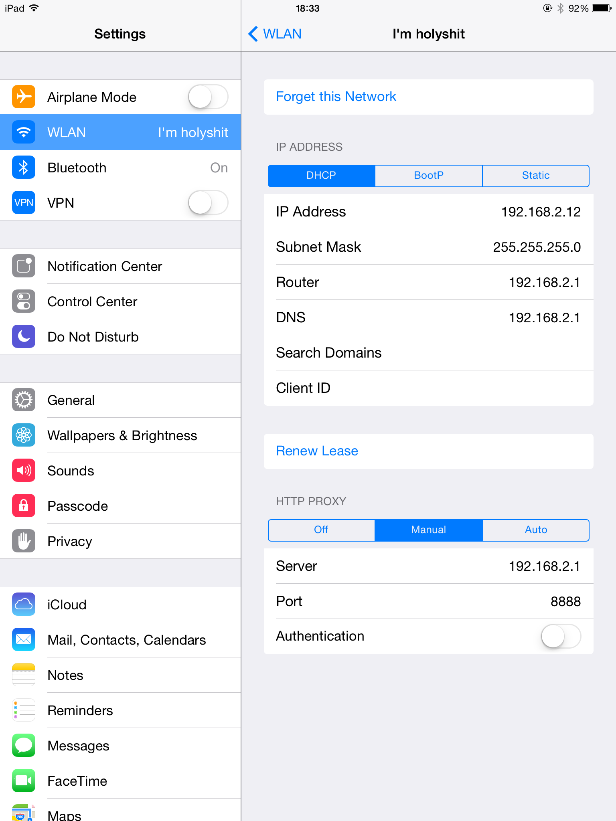616x821 pixels.
Task: Tap Forget this Network
Action: tap(429, 97)
